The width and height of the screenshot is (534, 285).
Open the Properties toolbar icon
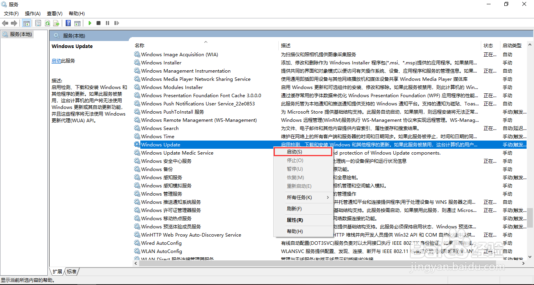click(38, 23)
